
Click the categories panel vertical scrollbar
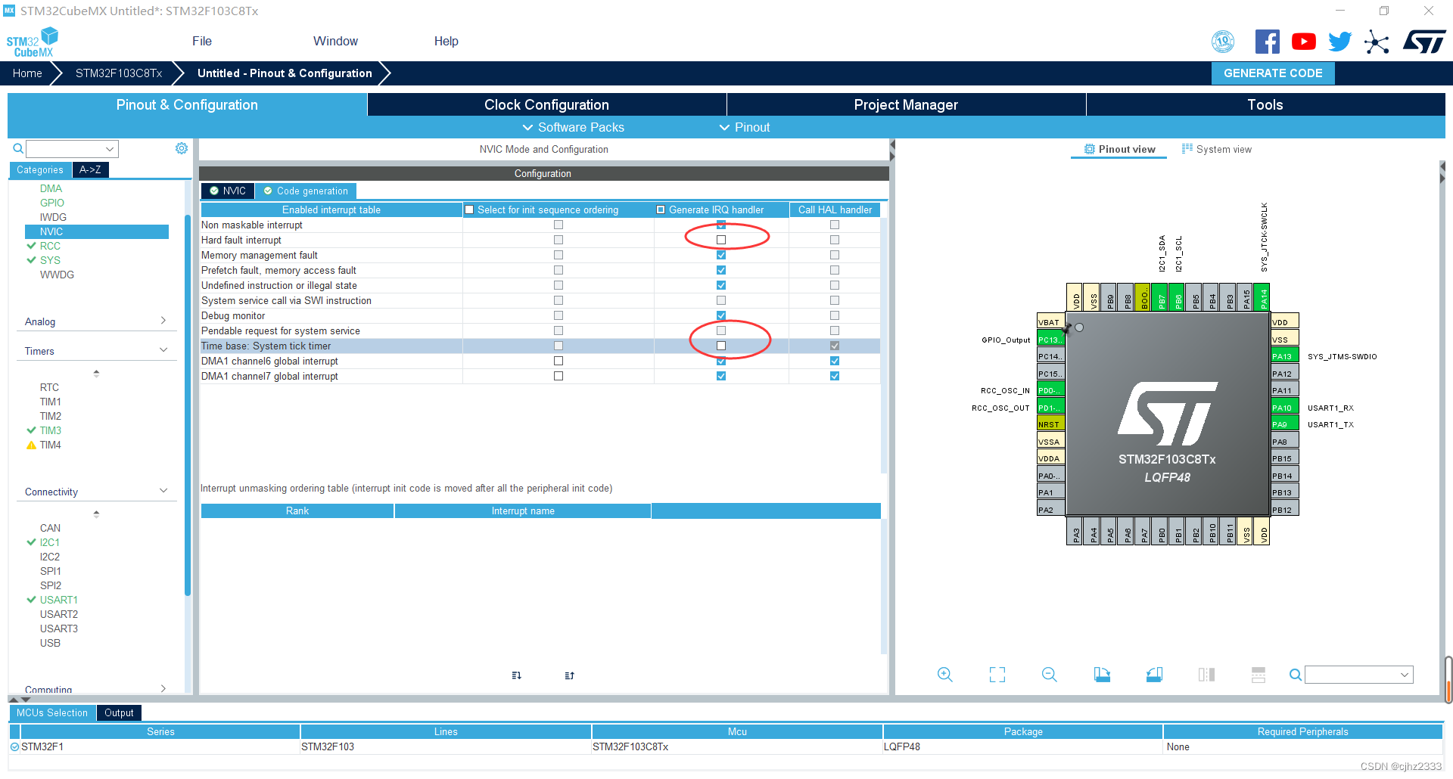pos(187,405)
